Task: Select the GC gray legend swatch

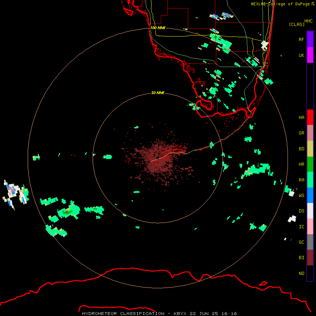Action: pos(310,242)
